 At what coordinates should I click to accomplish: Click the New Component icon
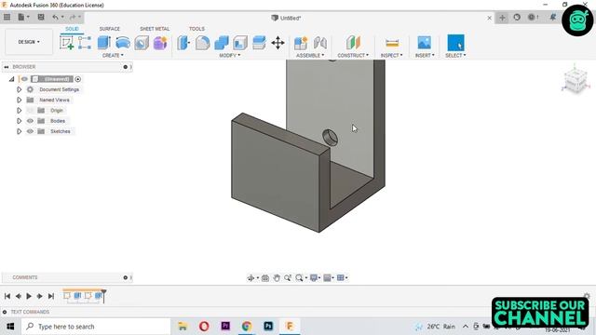300,43
